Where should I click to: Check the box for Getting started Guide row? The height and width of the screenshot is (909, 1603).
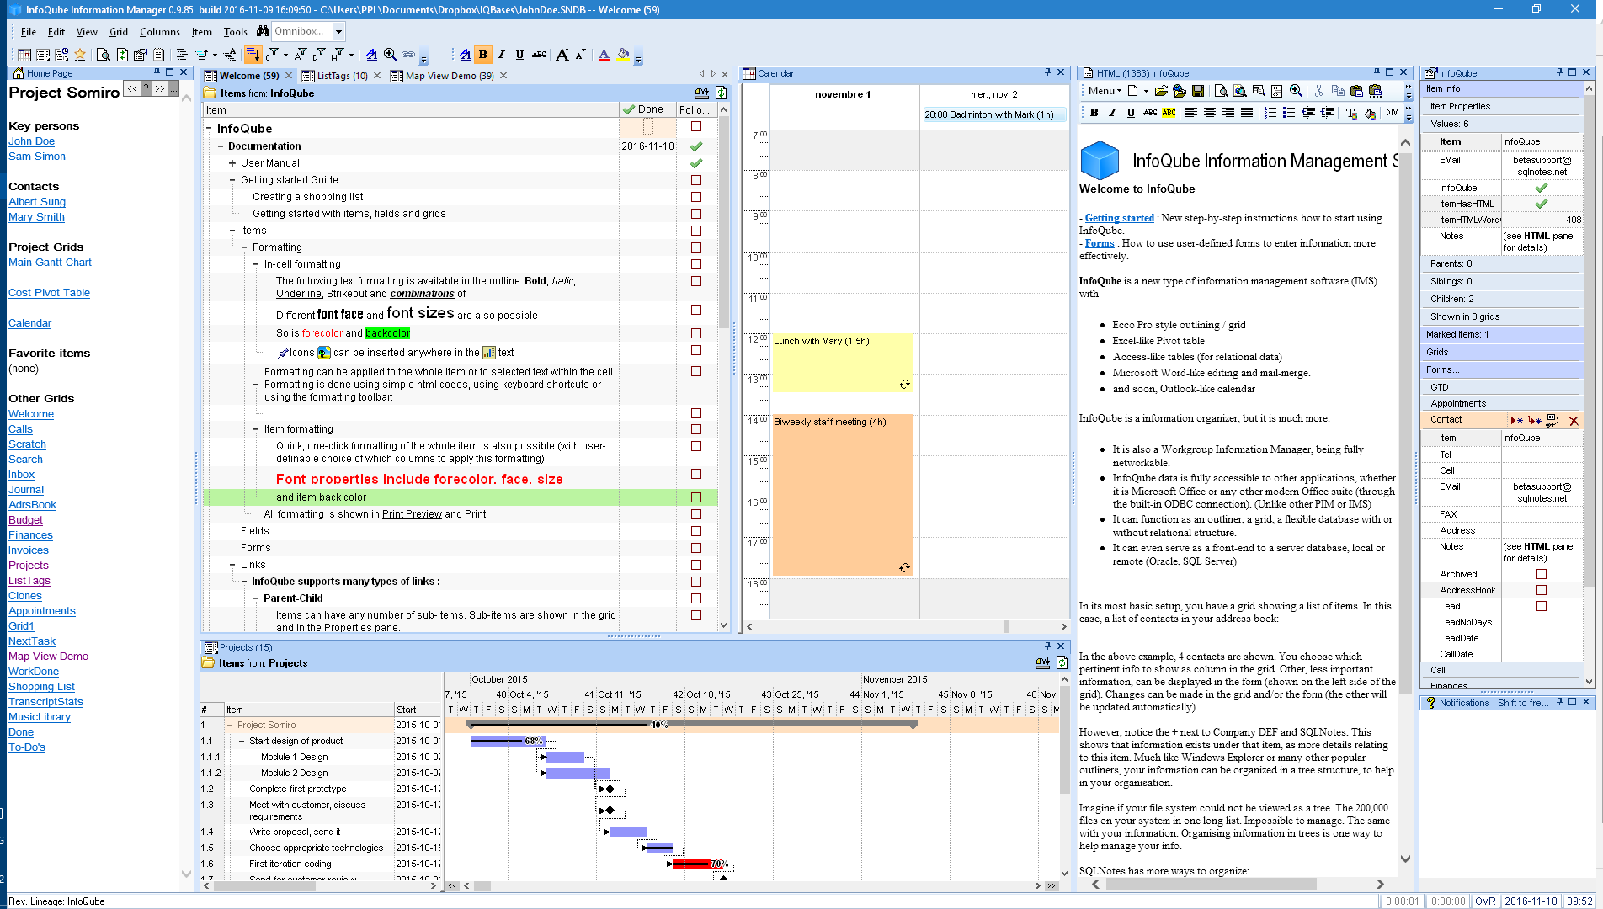coord(696,180)
